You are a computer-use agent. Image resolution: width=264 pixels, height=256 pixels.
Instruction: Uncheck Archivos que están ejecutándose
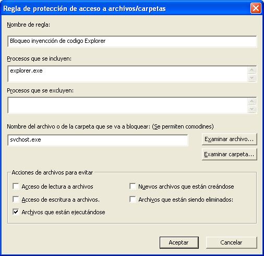(x=16, y=212)
